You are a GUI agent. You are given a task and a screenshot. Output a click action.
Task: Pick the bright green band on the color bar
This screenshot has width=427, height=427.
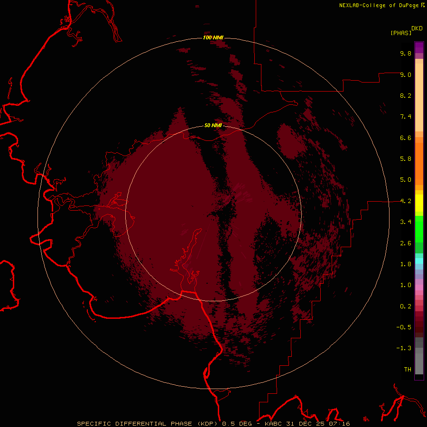419,229
